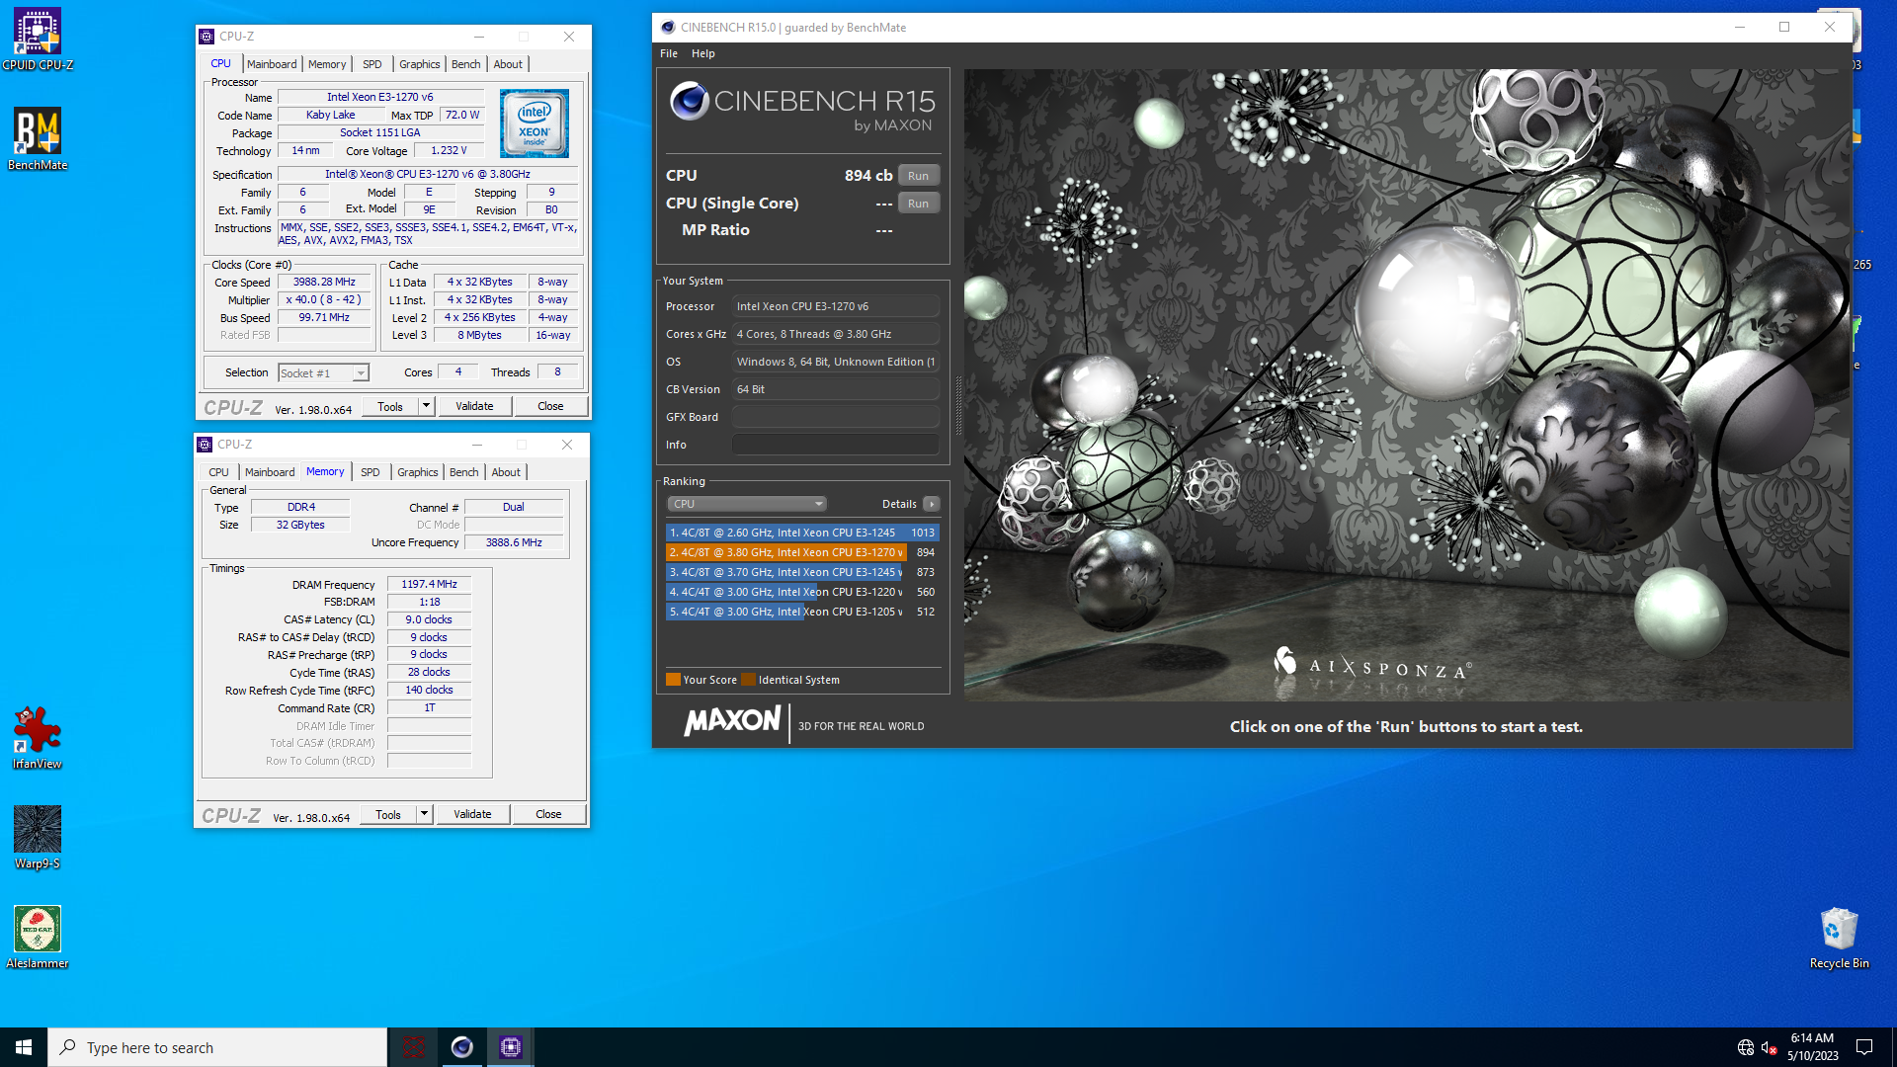Viewport: 1897px width, 1067px height.
Task: Open the Warp9-S desktop icon
Action: tap(38, 838)
